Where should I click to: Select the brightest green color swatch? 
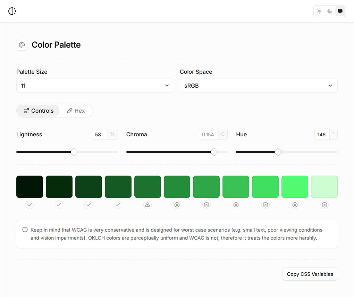pyautogui.click(x=295, y=187)
